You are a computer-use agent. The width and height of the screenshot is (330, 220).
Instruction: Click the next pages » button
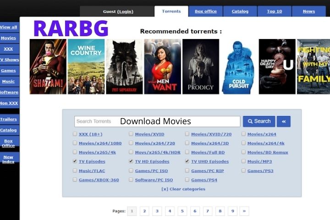coord(244,211)
